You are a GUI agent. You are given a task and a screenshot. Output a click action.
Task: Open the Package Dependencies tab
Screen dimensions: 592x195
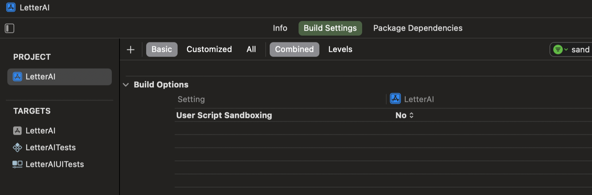click(418, 28)
